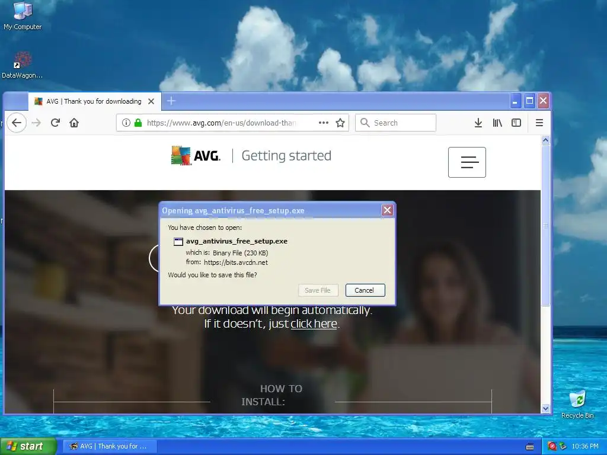The height and width of the screenshot is (455, 607).
Task: Go to Firefox home page icon
Action: click(74, 123)
